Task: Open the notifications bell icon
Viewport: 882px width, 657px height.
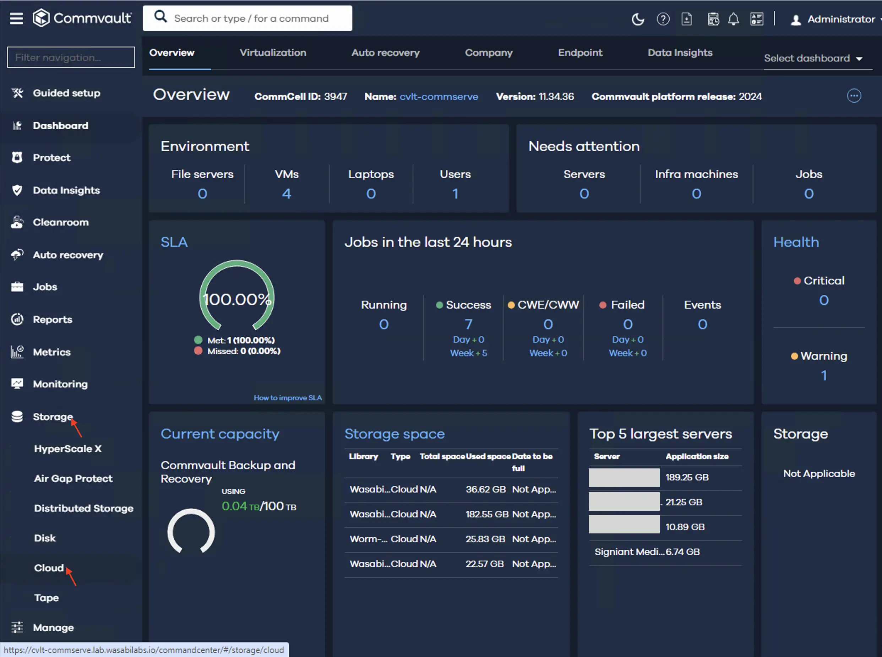Action: pos(734,19)
